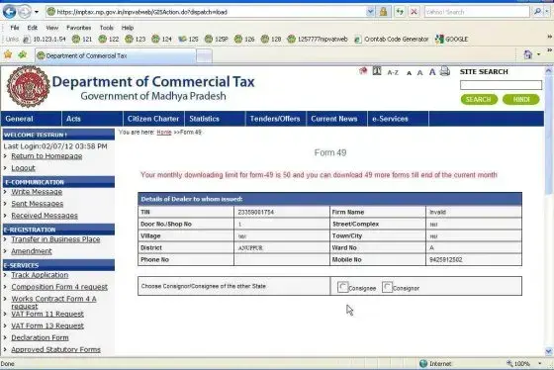Open the Write Message link

pyautogui.click(x=37, y=192)
